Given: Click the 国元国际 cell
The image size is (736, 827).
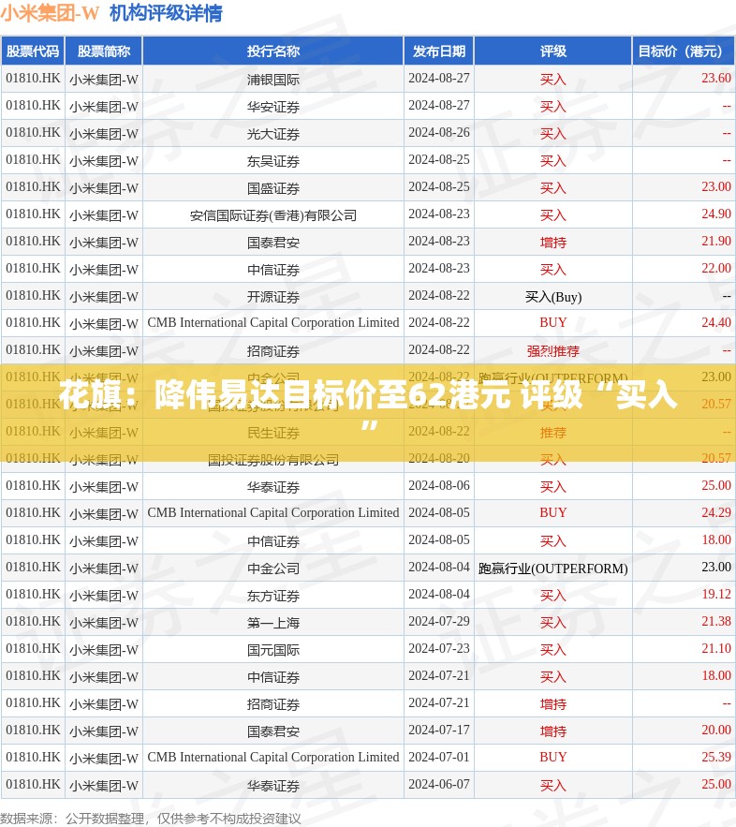Looking at the screenshot, I should [x=273, y=650].
